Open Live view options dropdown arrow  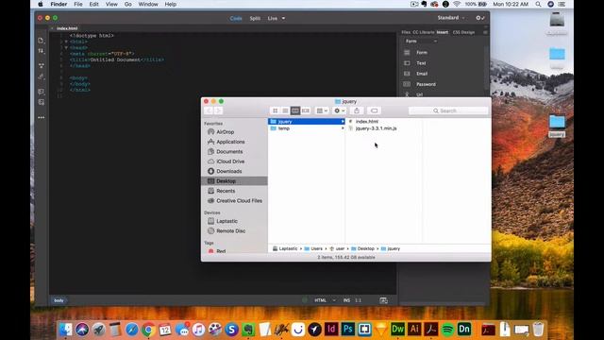tap(283, 18)
